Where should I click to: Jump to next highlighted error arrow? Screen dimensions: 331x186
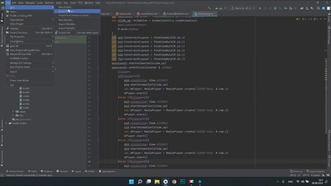[325, 19]
